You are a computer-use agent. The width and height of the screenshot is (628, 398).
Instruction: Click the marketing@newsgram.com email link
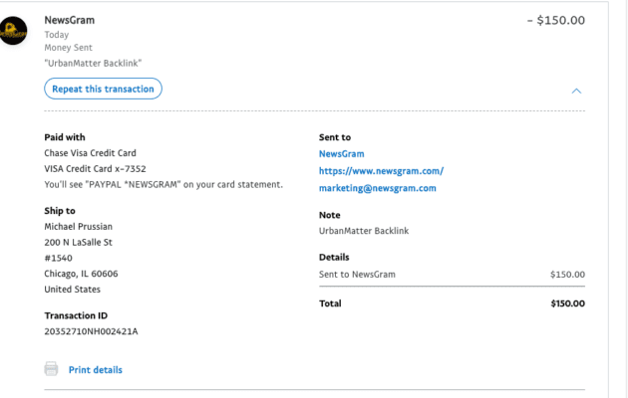[378, 188]
